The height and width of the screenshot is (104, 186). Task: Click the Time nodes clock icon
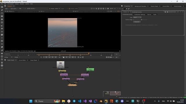point(2,13)
